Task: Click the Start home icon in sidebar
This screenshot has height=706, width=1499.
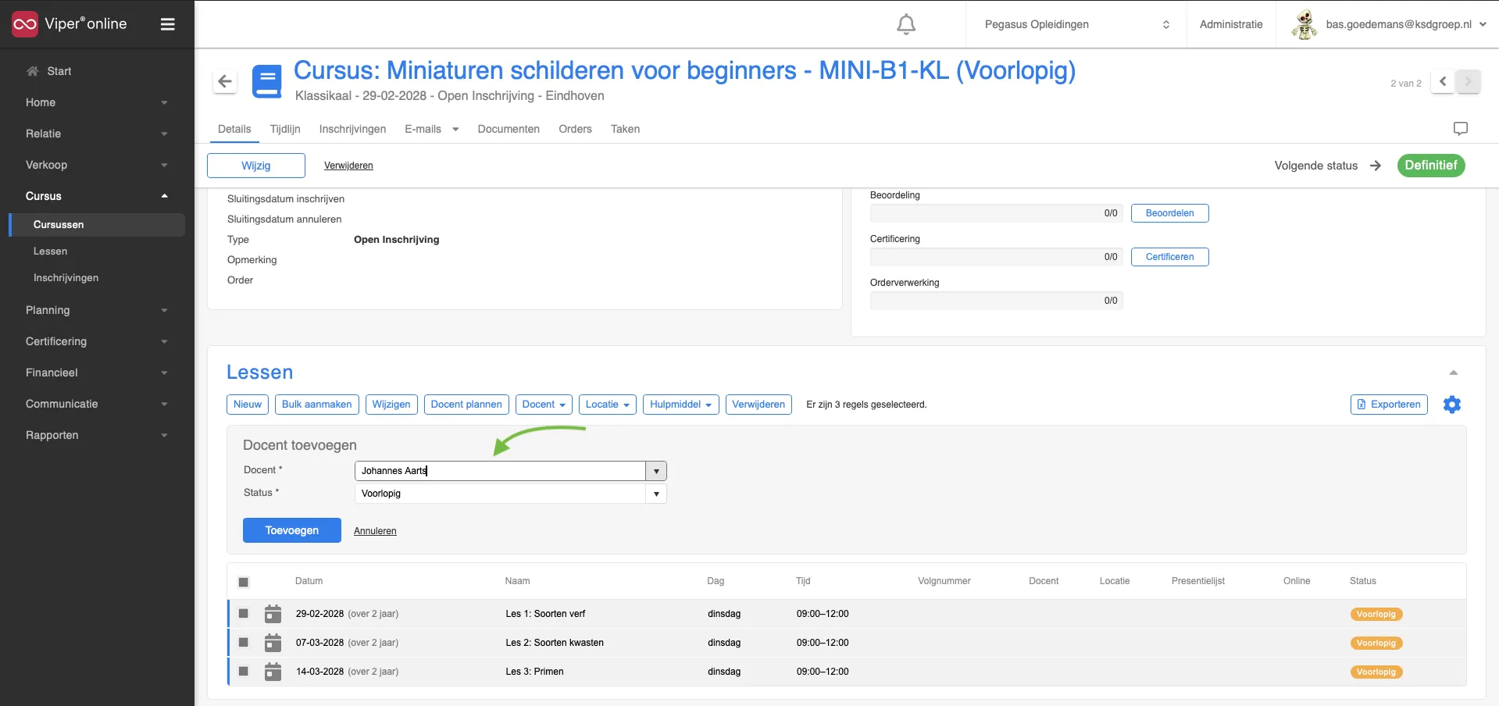Action: [32, 71]
